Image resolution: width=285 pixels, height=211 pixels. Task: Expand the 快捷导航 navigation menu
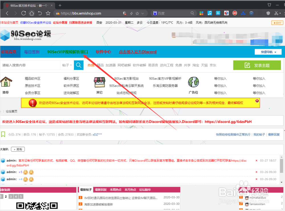pyautogui.click(x=268, y=52)
